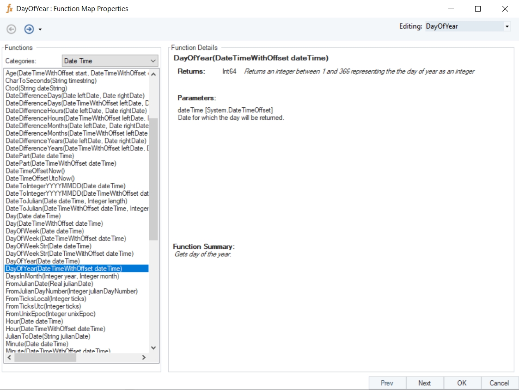Select DateTimeOffsetNow() in the functions list

coord(35,171)
